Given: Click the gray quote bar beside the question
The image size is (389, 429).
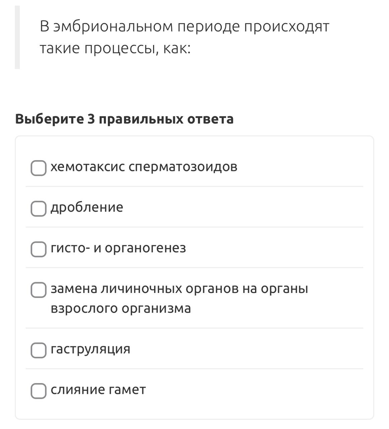Looking at the screenshot, I should (x=17, y=37).
